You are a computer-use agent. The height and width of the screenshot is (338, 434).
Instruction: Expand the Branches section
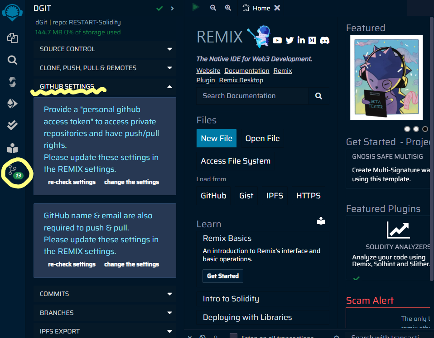pyautogui.click(x=105, y=313)
